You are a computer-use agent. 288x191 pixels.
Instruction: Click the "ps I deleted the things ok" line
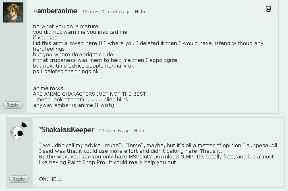66,72
